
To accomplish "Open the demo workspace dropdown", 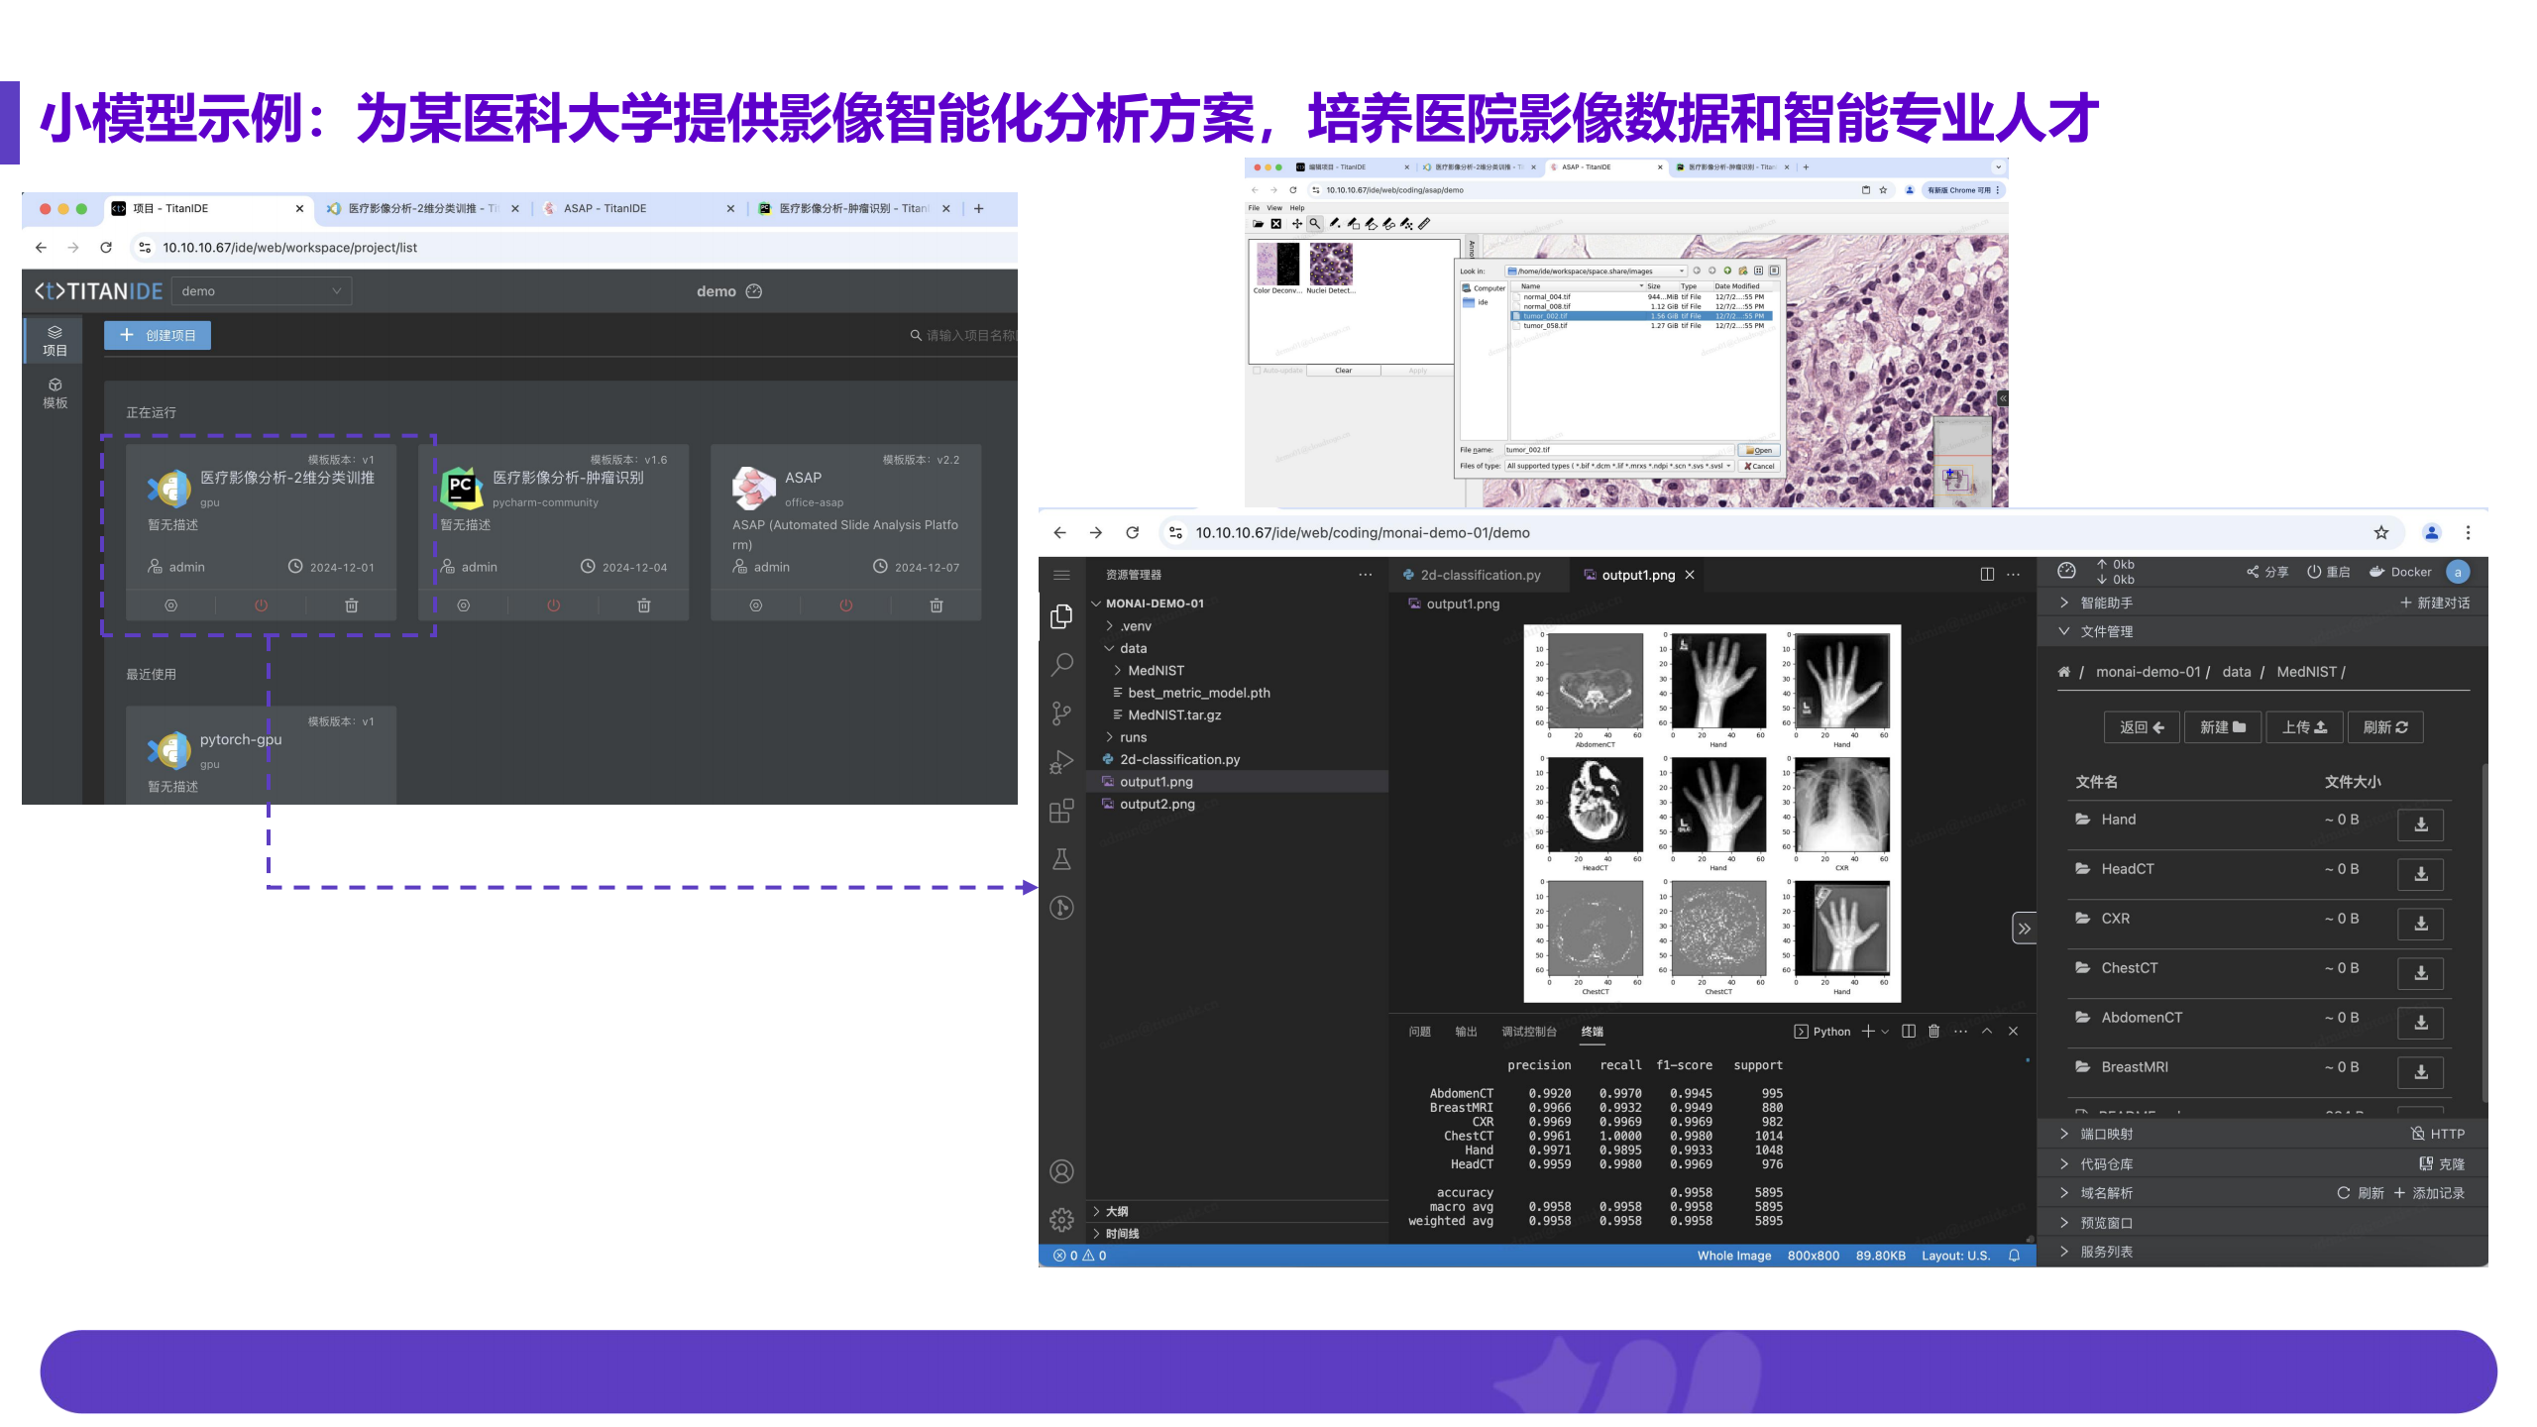I will pyautogui.click(x=262, y=291).
